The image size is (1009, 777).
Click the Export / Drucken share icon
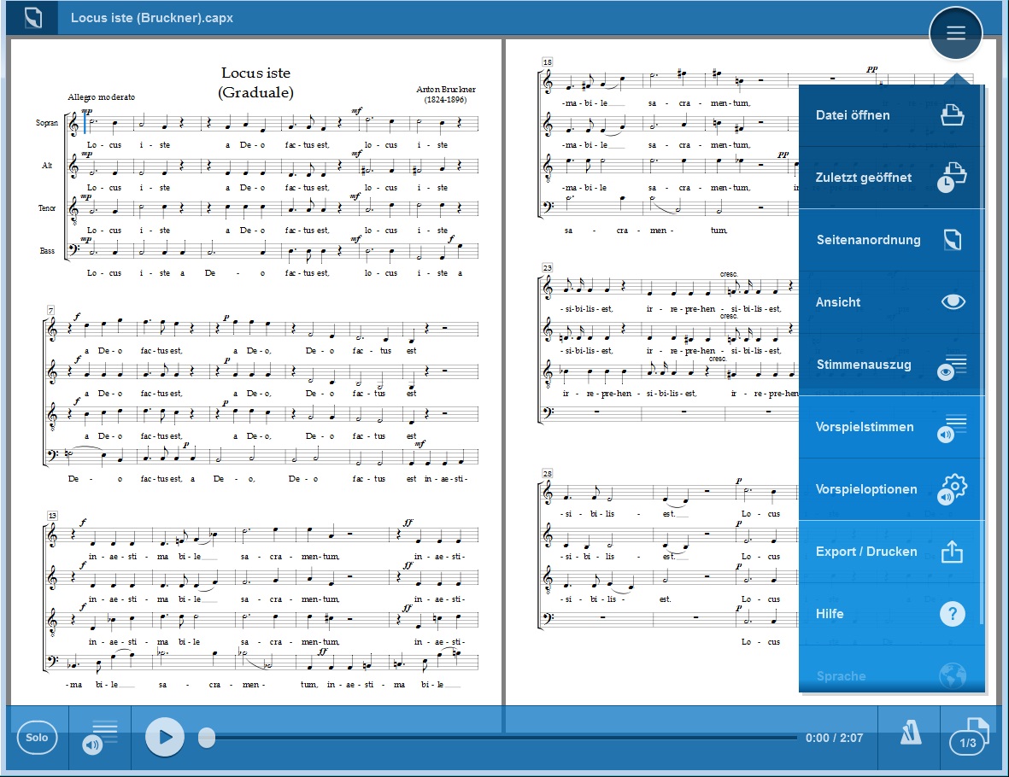pyautogui.click(x=952, y=552)
